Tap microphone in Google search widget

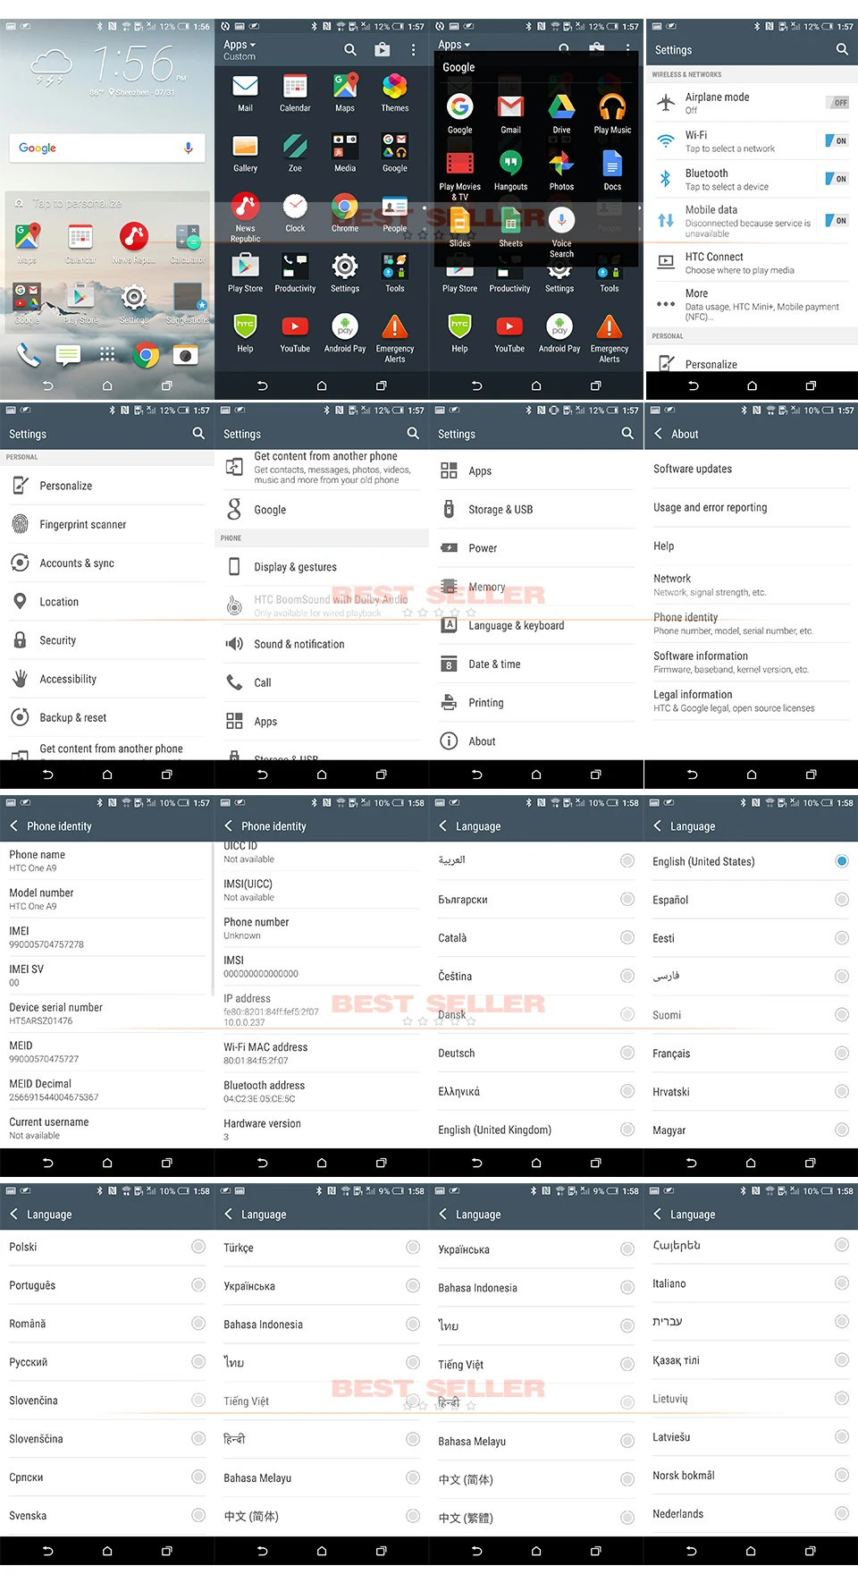click(189, 148)
